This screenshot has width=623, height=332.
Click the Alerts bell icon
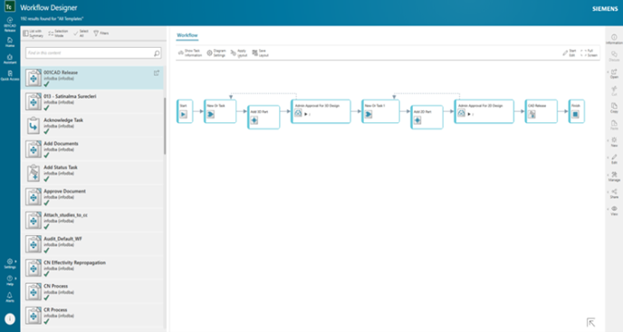pos(10,297)
